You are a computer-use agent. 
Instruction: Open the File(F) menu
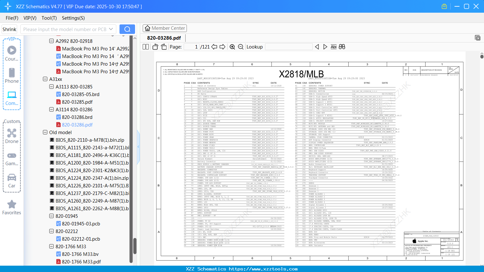(12, 18)
